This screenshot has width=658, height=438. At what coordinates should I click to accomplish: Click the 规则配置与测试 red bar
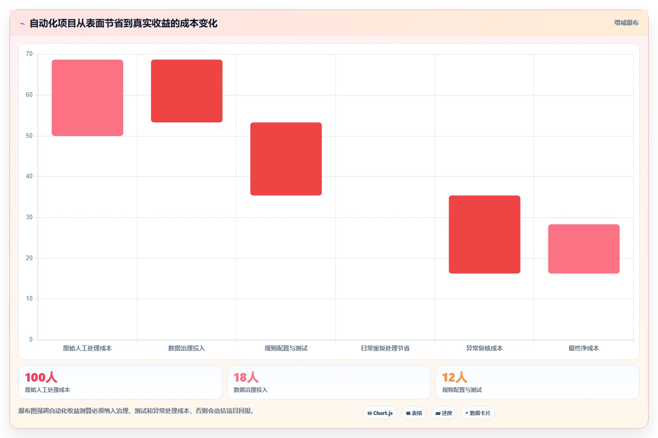pyautogui.click(x=286, y=159)
